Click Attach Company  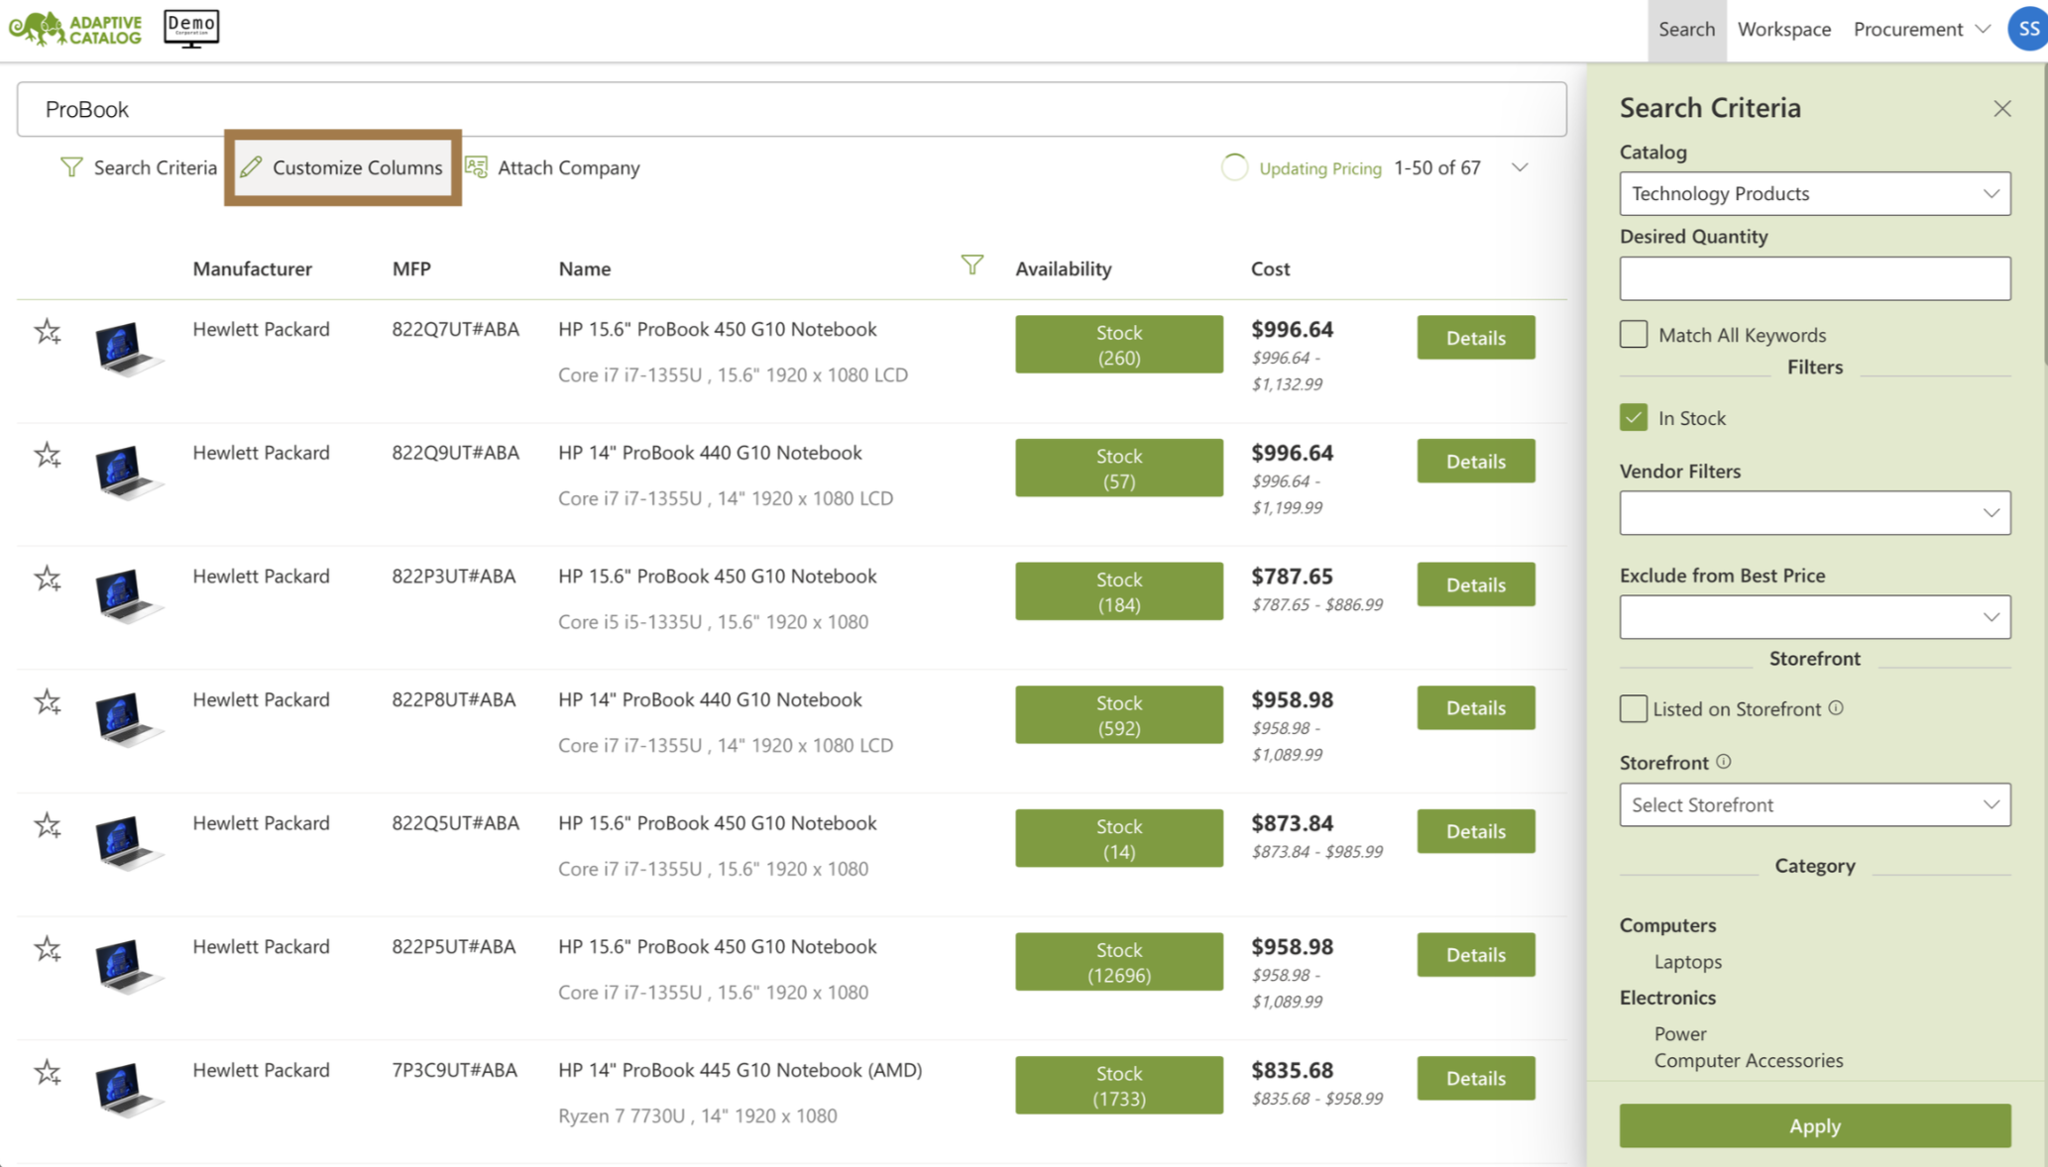(x=552, y=167)
